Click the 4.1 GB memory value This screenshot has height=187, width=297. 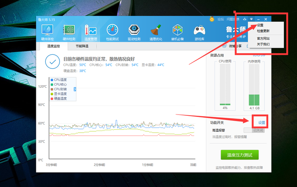[255, 108]
